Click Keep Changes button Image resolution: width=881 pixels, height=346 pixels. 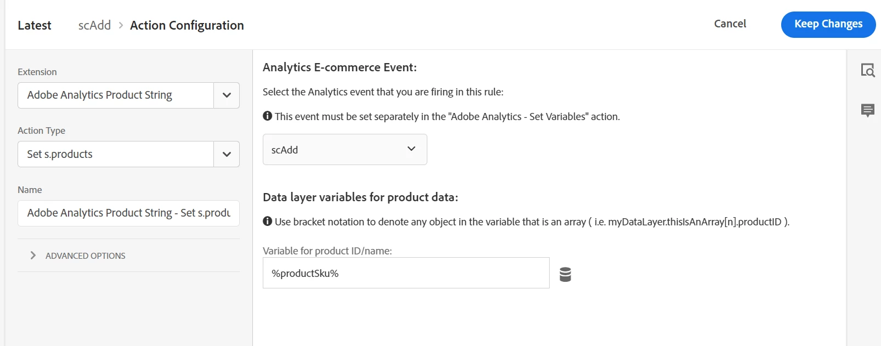coord(828,24)
